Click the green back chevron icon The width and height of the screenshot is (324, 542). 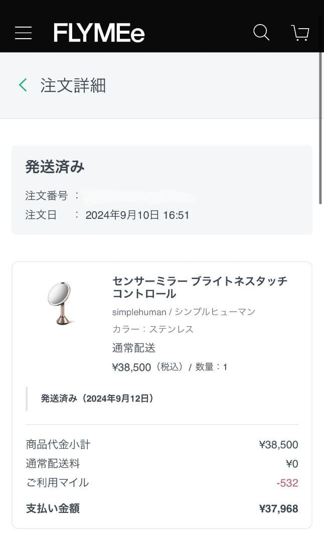(22, 85)
